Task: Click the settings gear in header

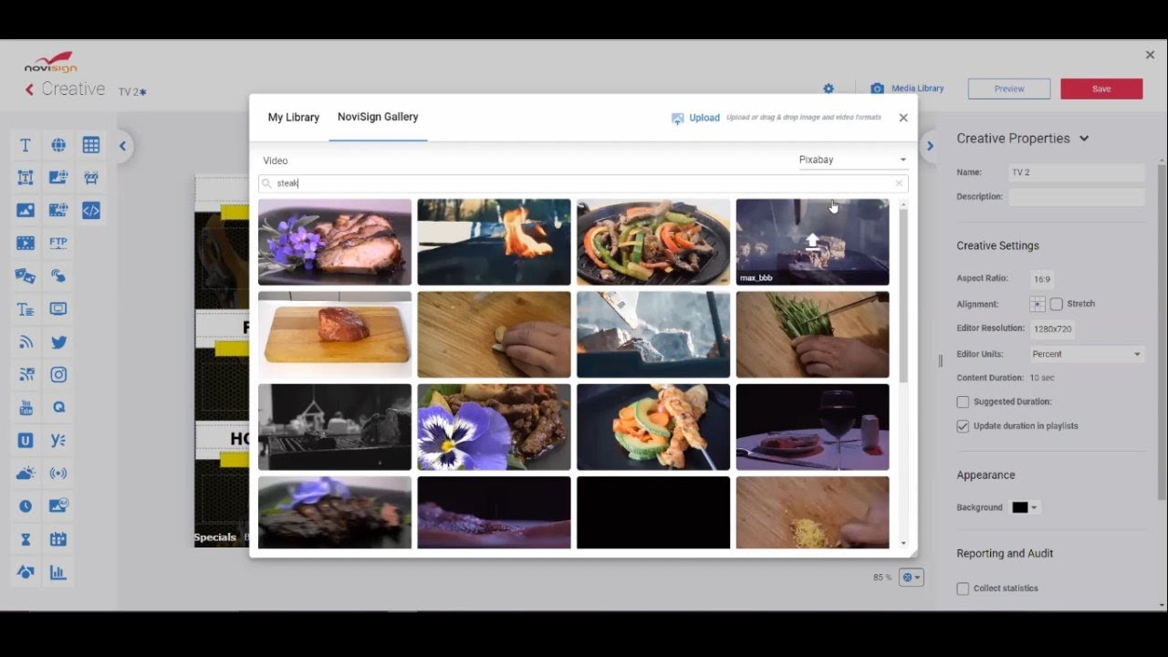Action: [x=829, y=89]
